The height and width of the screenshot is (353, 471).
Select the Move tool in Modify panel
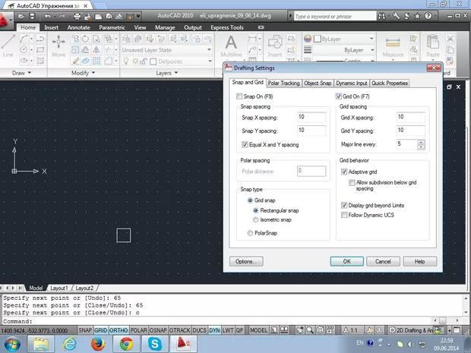point(58,46)
